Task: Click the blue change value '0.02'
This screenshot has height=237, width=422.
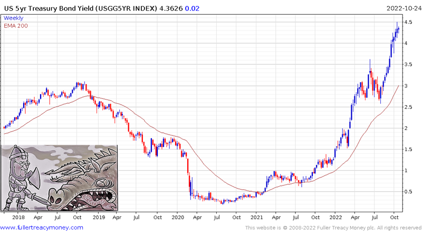Action: (x=192, y=8)
